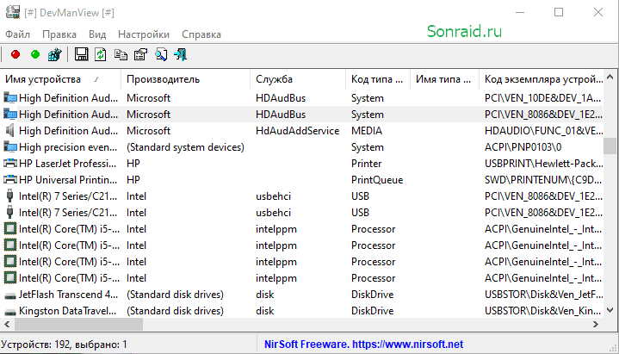Click the green Enable Selected Devices icon
Screen dimensions: 619x354
click(x=35, y=54)
